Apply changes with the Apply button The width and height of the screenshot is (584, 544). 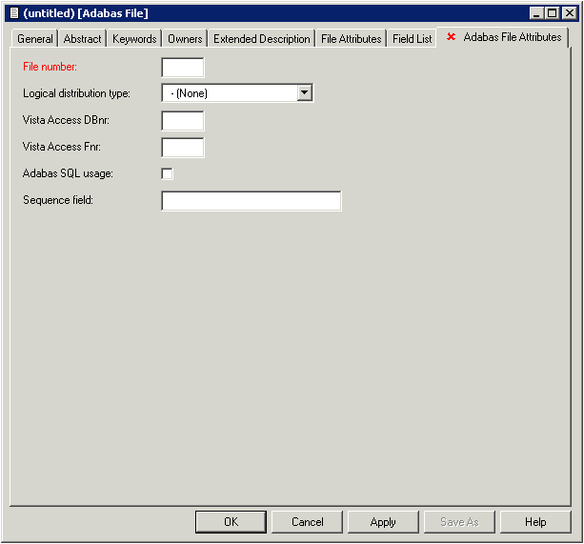coord(383,522)
